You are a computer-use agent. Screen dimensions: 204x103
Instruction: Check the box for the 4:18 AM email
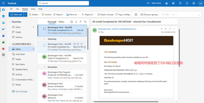[44, 29]
